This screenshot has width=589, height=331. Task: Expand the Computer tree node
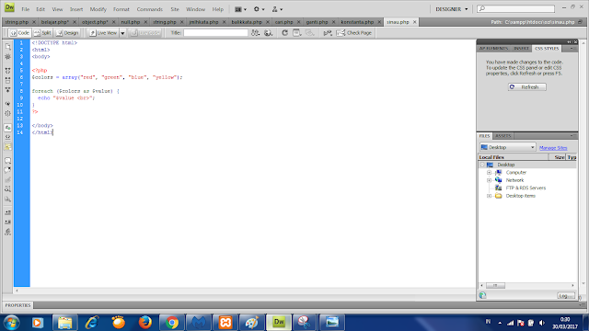[x=489, y=173]
